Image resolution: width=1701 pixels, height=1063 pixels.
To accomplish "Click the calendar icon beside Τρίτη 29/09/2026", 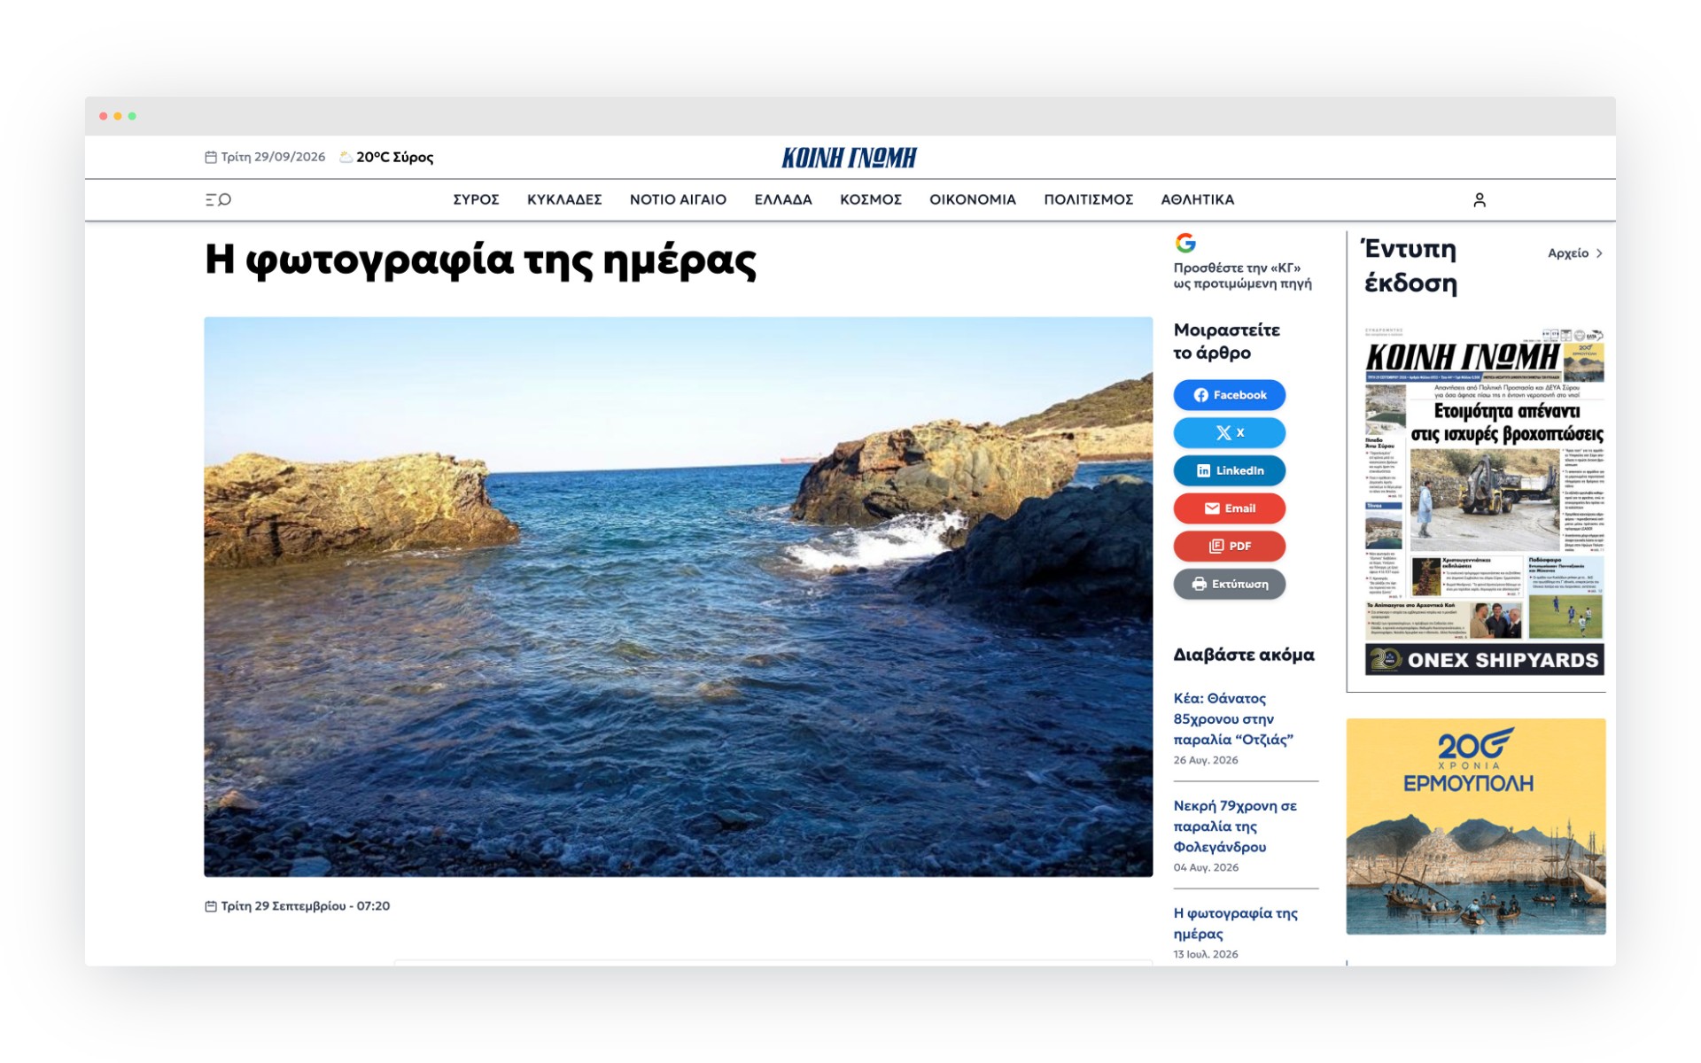I will pos(211,157).
